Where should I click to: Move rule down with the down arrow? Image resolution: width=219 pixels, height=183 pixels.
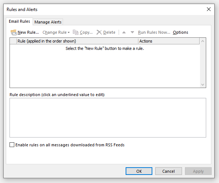(132, 33)
